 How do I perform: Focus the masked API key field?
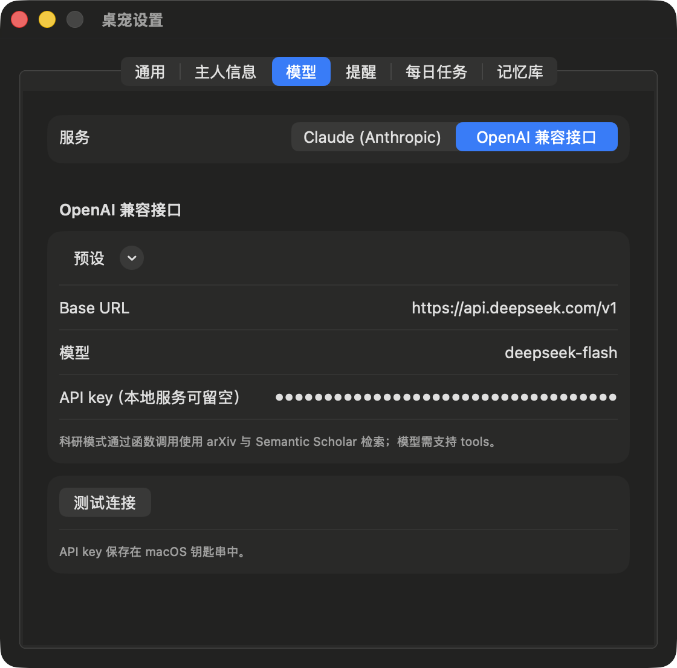point(446,398)
